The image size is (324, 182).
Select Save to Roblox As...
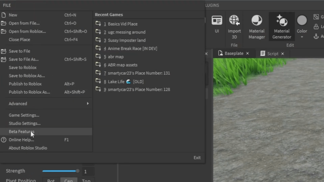click(x=27, y=76)
